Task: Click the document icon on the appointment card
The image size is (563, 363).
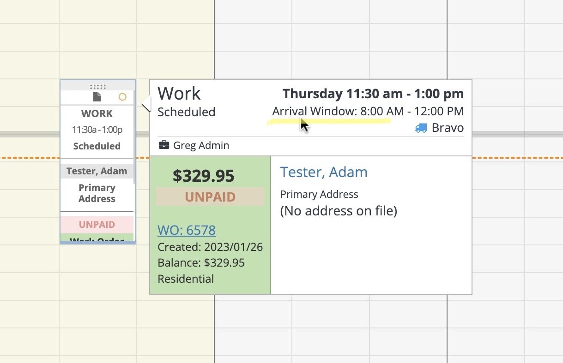Action: coord(97,97)
